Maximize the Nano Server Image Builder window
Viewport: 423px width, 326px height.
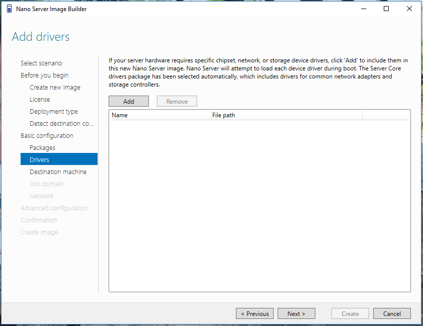[x=386, y=9]
